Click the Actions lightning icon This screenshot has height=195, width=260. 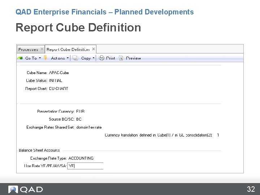click(x=45, y=58)
